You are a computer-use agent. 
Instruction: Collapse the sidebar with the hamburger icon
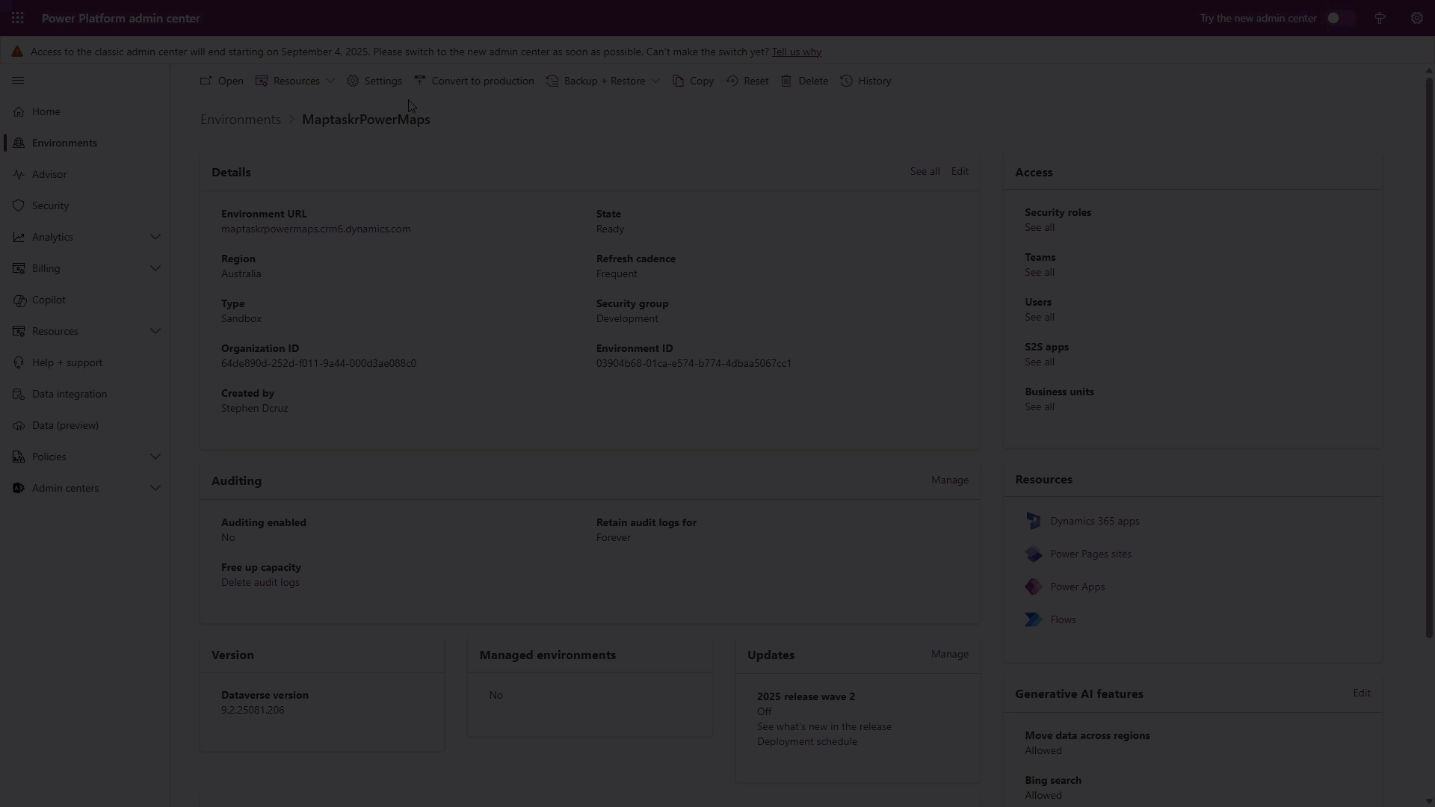point(19,80)
